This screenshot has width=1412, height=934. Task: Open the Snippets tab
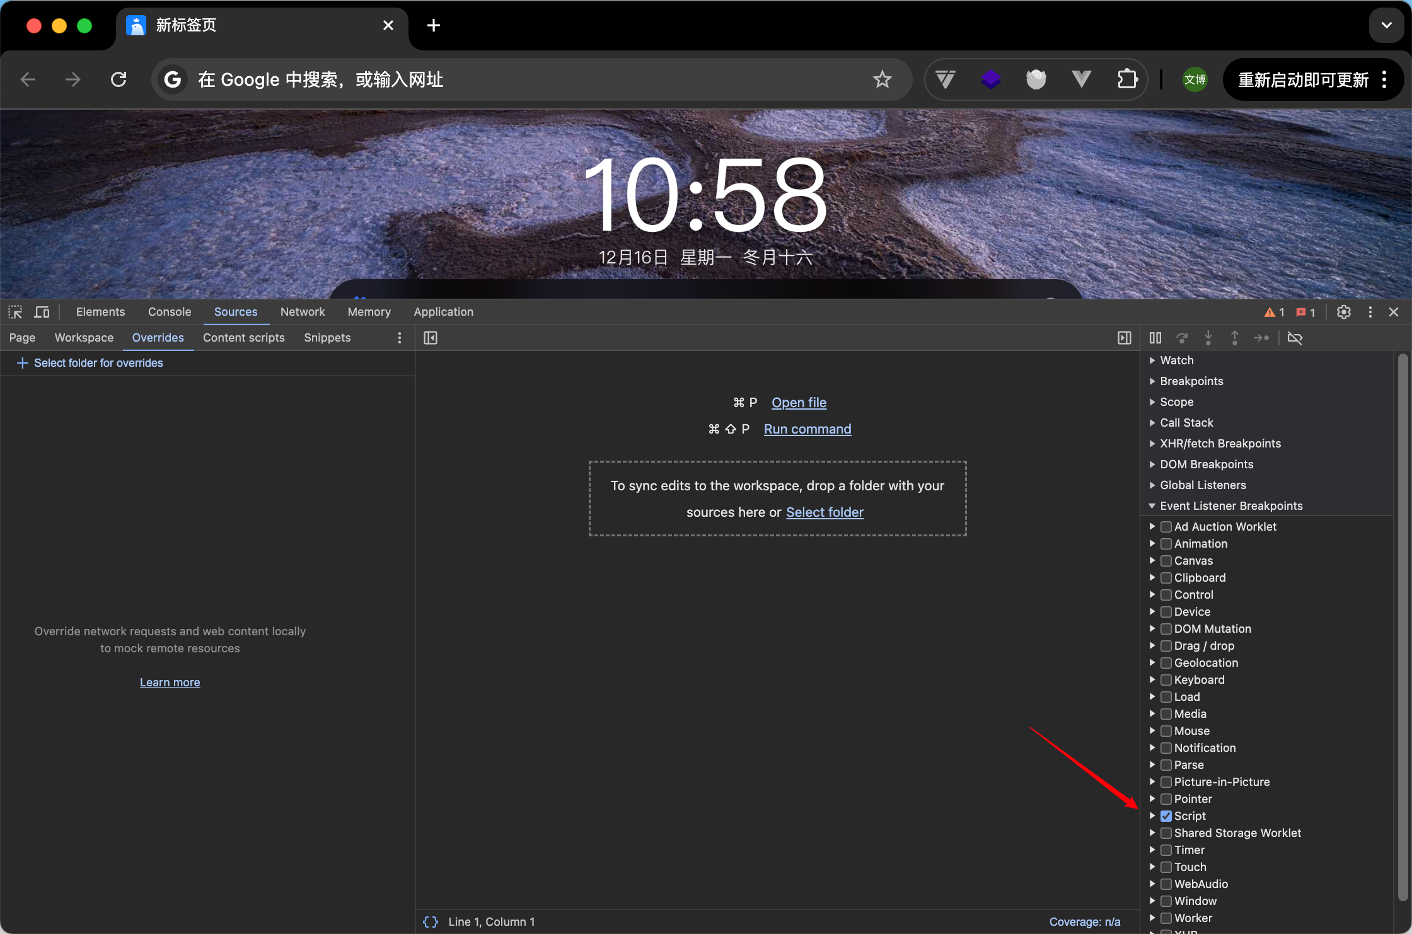(327, 338)
